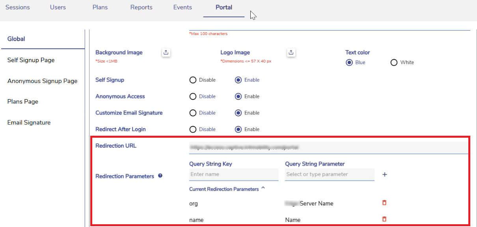Collapse the Current Redirection Parameters list
The width and height of the screenshot is (477, 227).
pos(263,188)
